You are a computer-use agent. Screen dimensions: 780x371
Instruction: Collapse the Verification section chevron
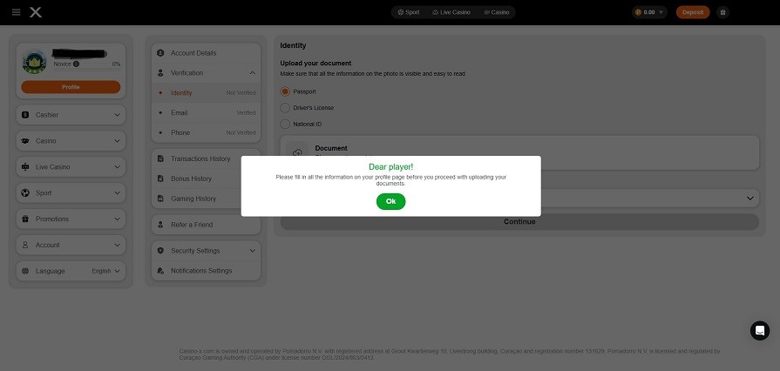click(x=253, y=73)
